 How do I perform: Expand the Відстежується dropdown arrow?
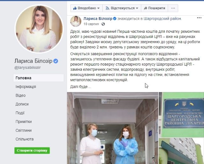coord(137,8)
